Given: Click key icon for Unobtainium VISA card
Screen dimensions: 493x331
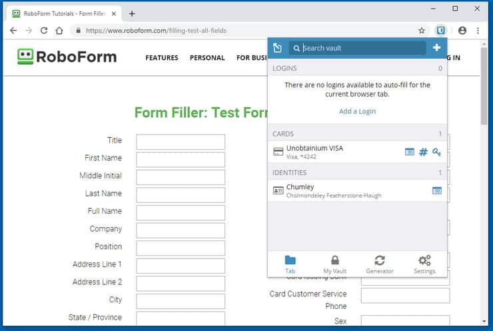Looking at the screenshot, I should point(436,152).
